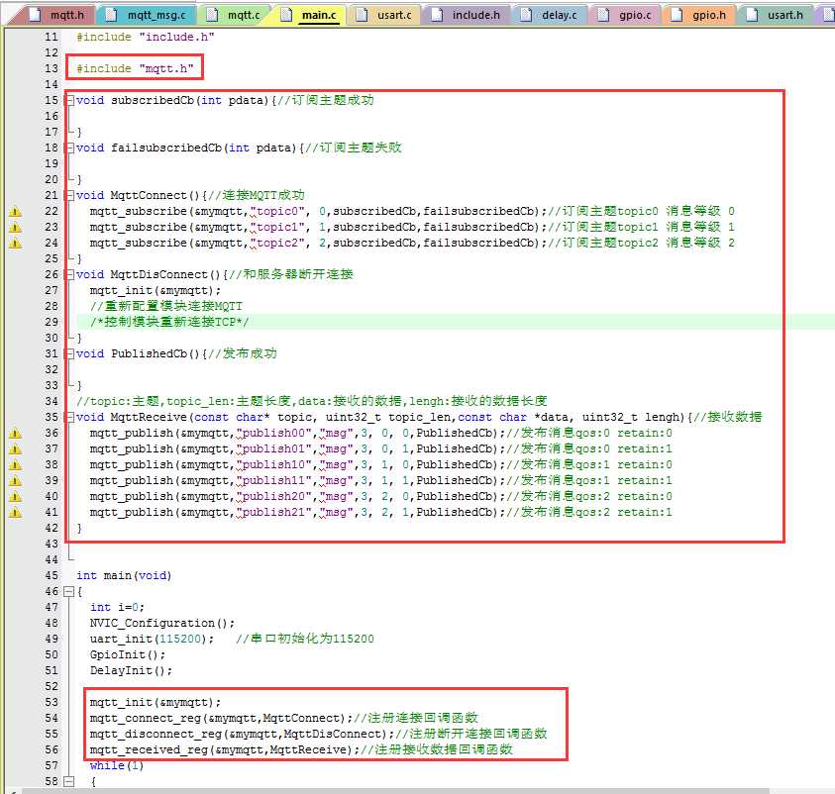Click the warning icon on line 37
This screenshot has width=835, height=794.
click(x=16, y=449)
